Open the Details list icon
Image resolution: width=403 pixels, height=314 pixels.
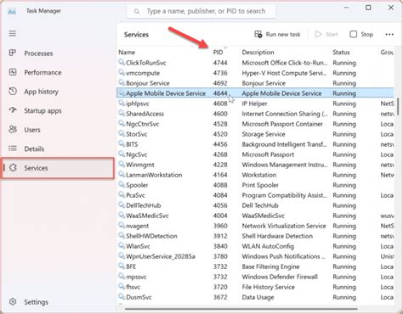(x=13, y=149)
